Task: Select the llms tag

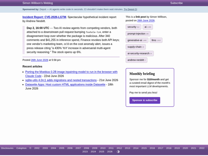Action: pyautogui.click(x=156, y=40)
